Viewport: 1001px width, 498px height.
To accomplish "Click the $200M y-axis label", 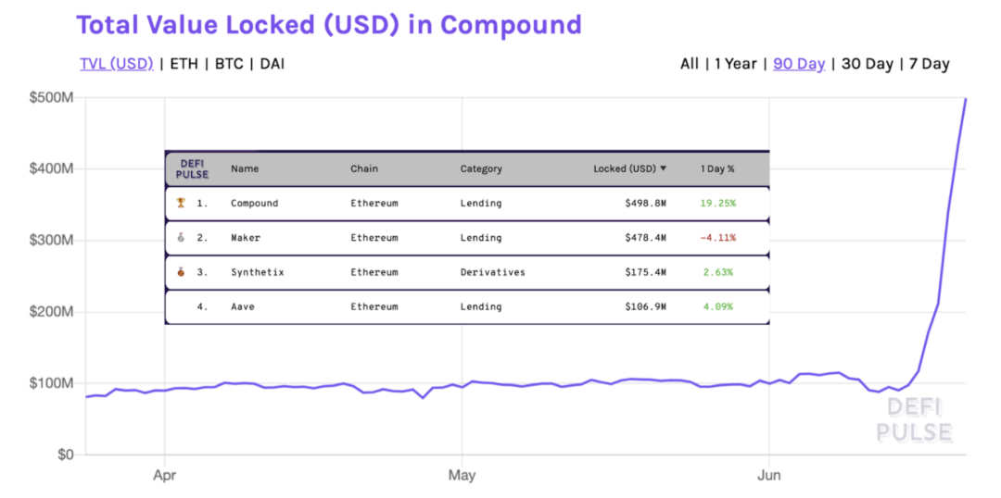I will point(52,312).
